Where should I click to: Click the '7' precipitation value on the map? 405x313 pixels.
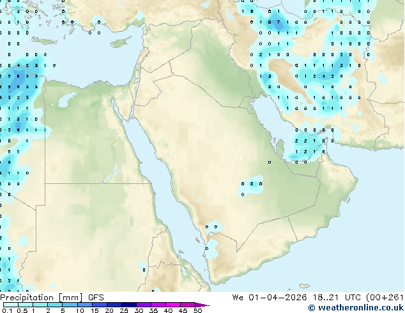point(278,22)
